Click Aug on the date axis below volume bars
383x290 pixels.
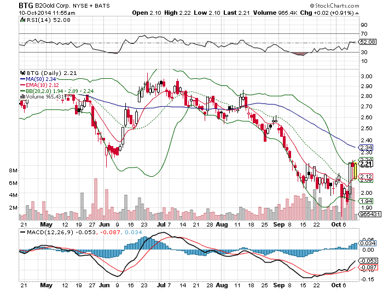pos(222,224)
